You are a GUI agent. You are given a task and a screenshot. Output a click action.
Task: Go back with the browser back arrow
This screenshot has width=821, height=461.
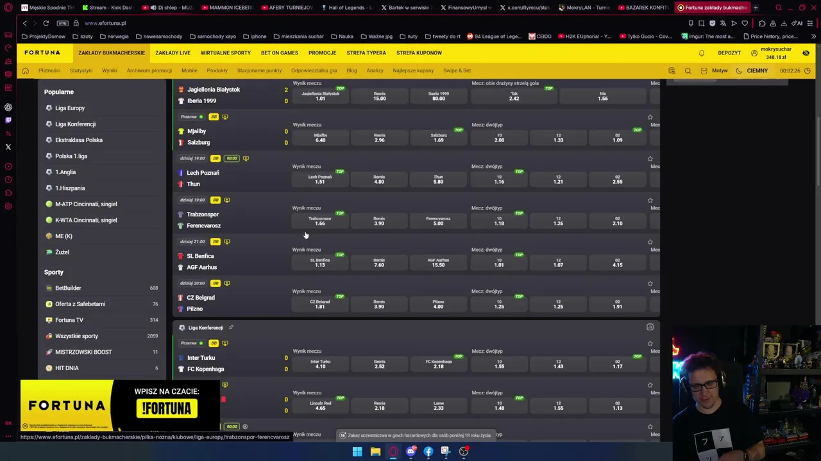click(24, 23)
